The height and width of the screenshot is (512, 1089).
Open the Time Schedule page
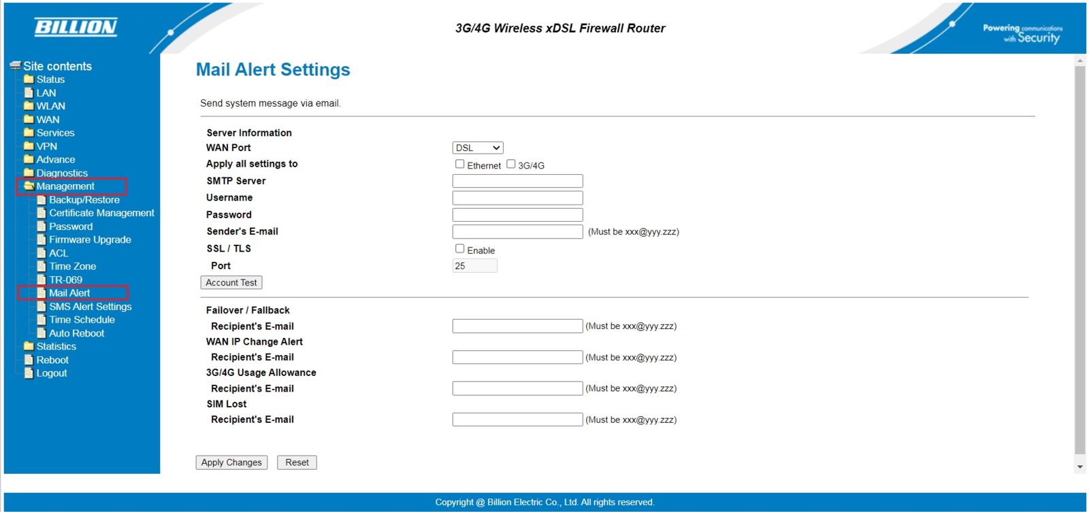82,320
